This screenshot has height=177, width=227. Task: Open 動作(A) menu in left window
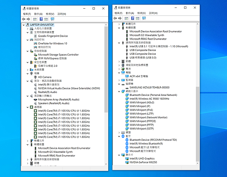tap(38, 14)
